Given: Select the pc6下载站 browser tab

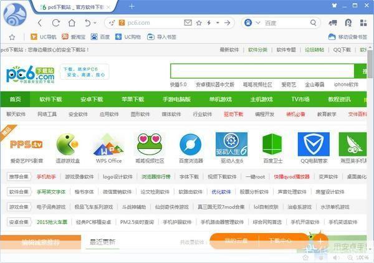Looking at the screenshot, I should pos(73,7).
